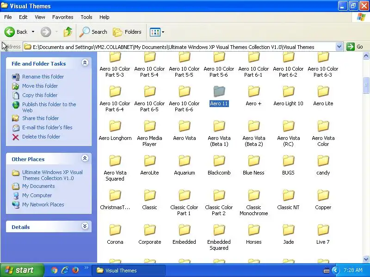Click E-mail this folder's files
This screenshot has height=277, width=370.
point(47,127)
